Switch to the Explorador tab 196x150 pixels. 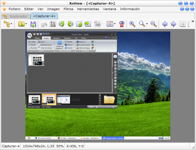tap(16, 16)
